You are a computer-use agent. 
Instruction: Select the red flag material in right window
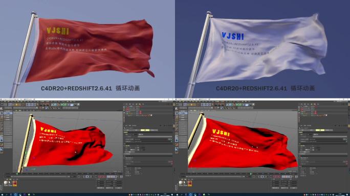190,183
